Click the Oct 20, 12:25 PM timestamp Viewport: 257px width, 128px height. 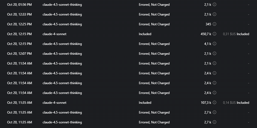(19, 24)
